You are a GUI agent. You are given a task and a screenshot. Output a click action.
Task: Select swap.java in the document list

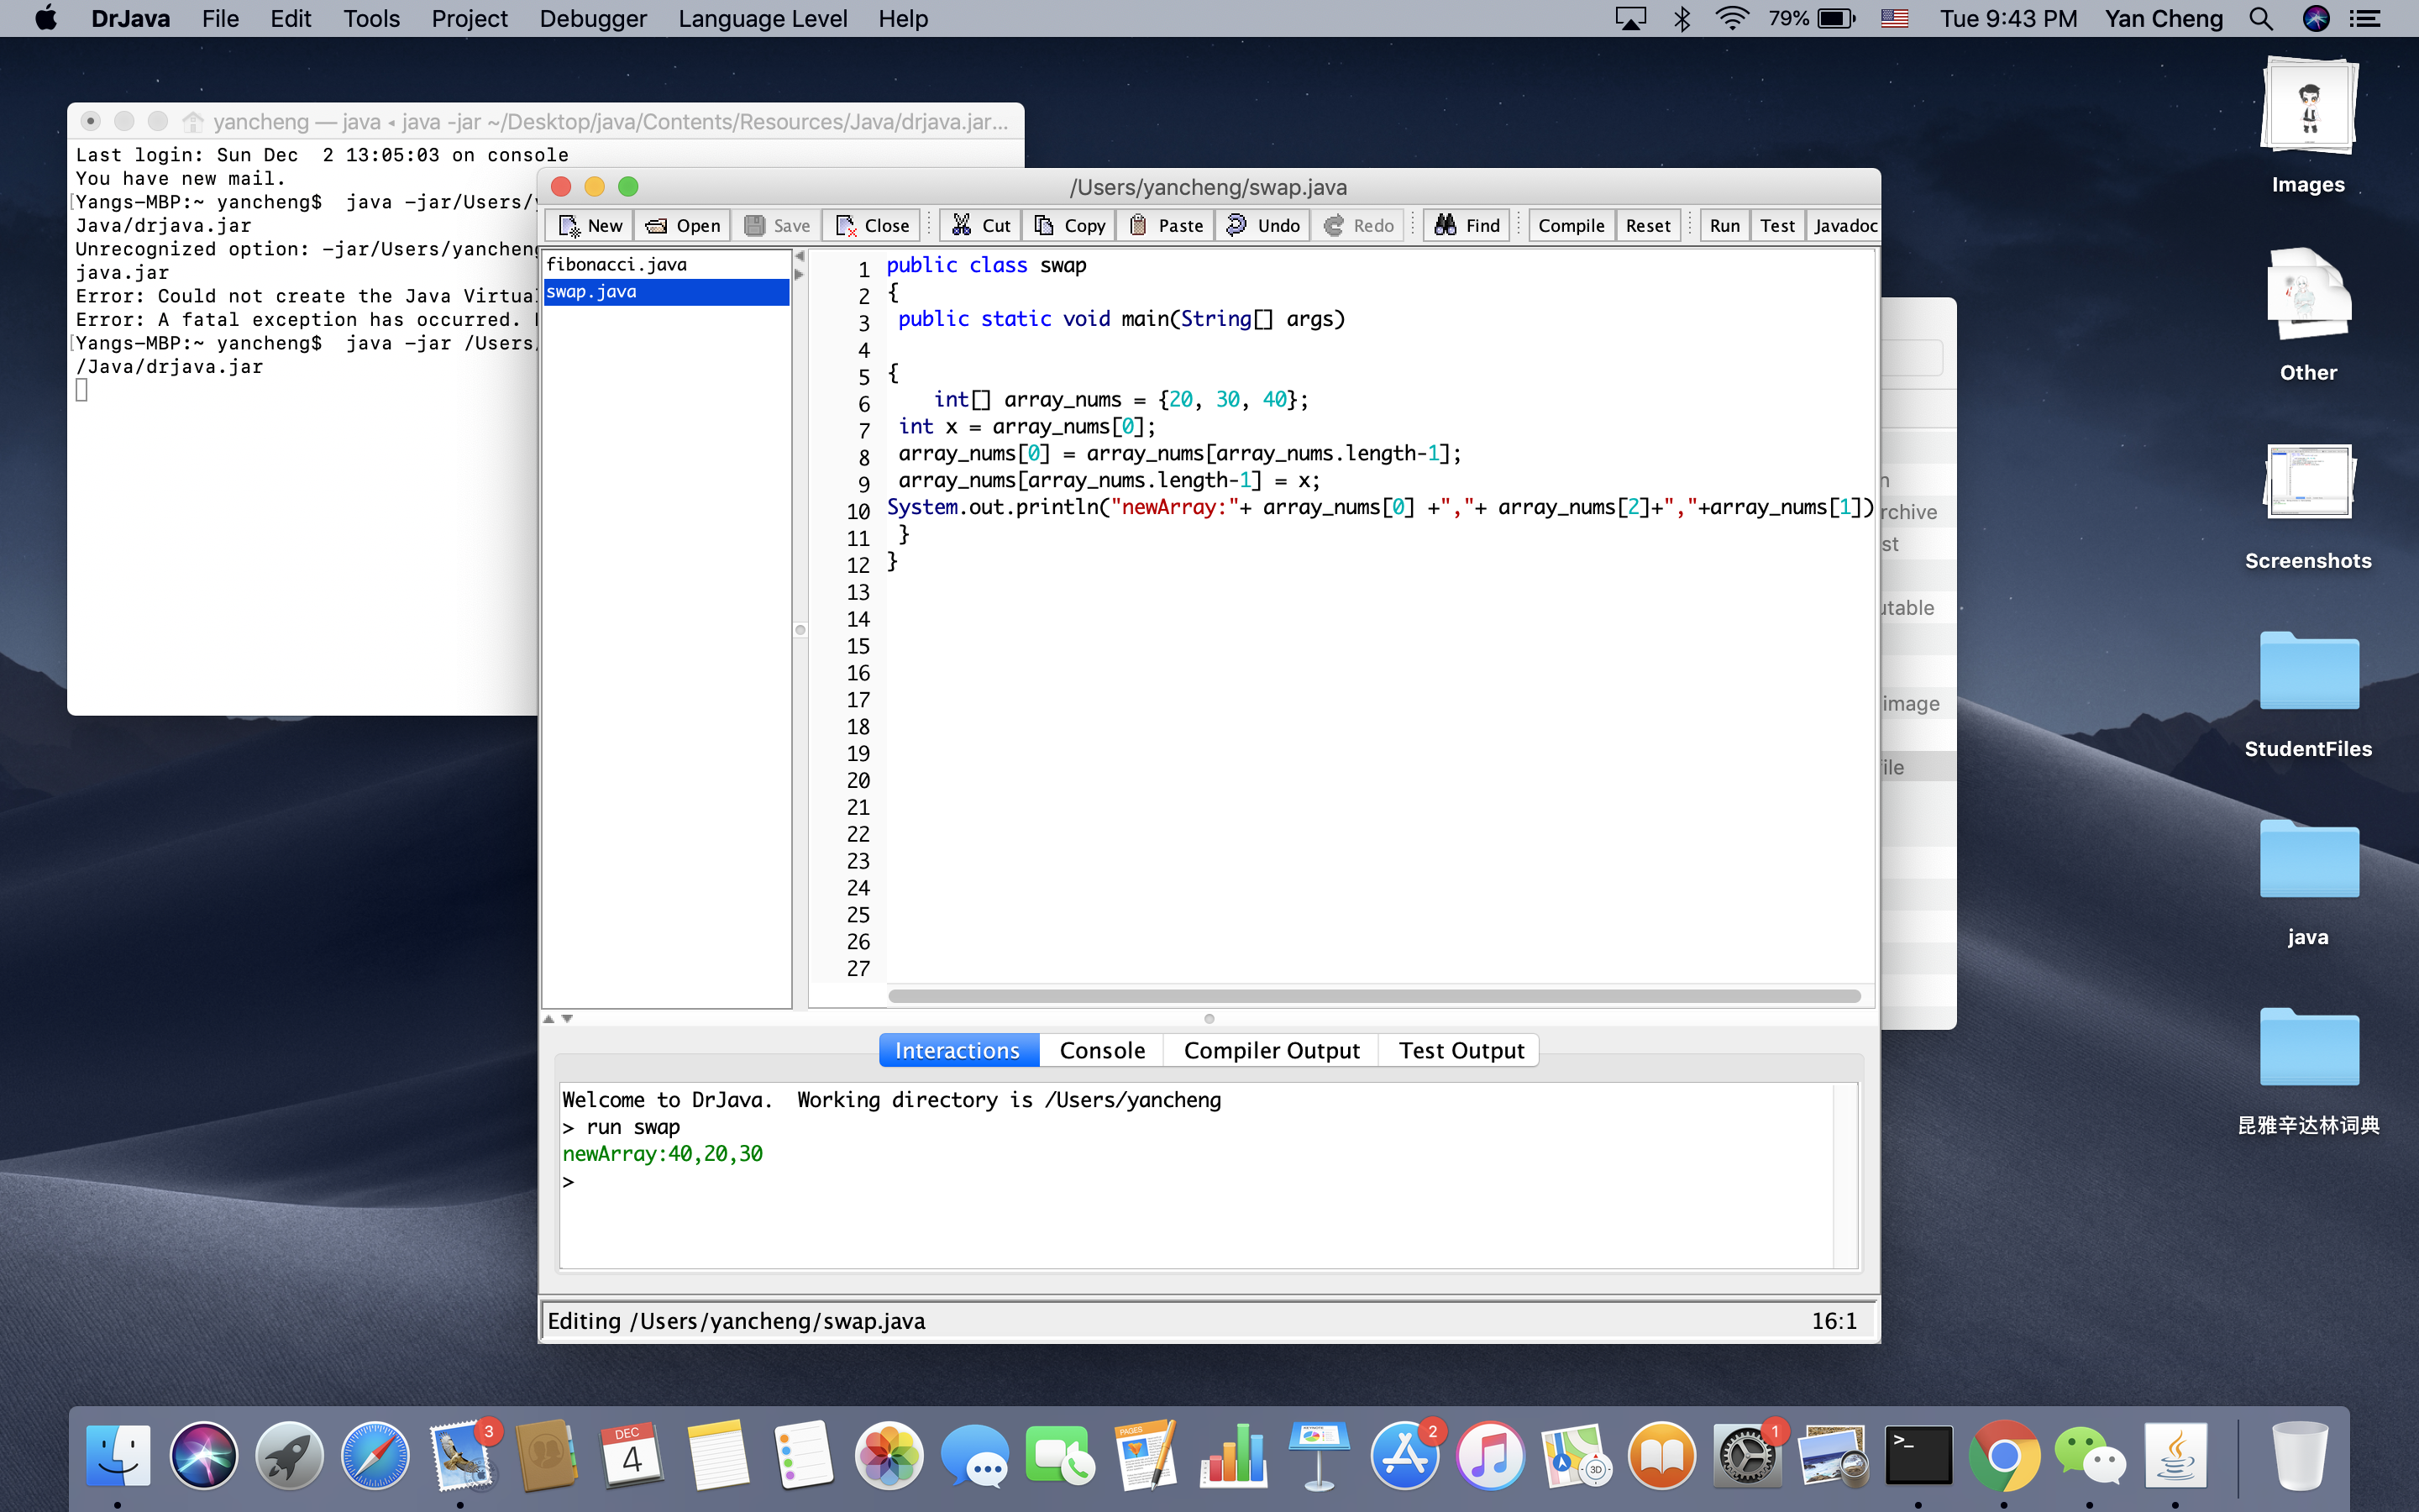point(666,291)
